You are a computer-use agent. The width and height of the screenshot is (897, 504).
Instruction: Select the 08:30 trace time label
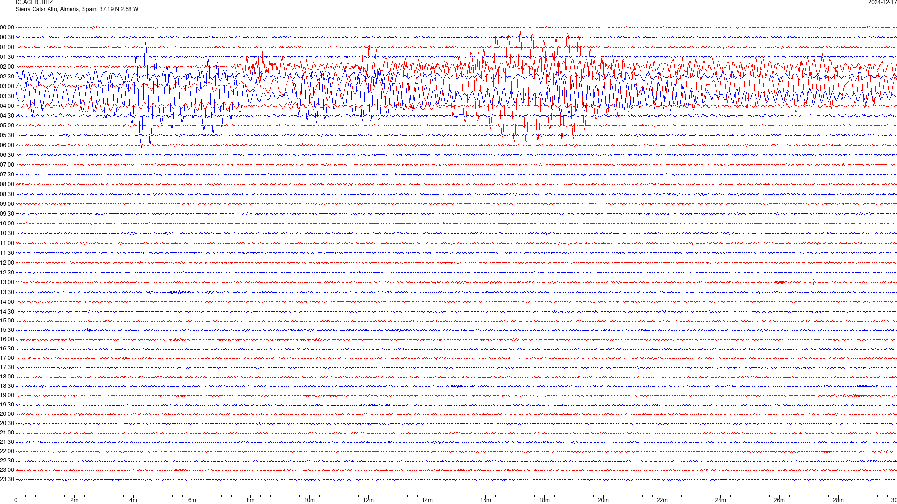coord(7,194)
